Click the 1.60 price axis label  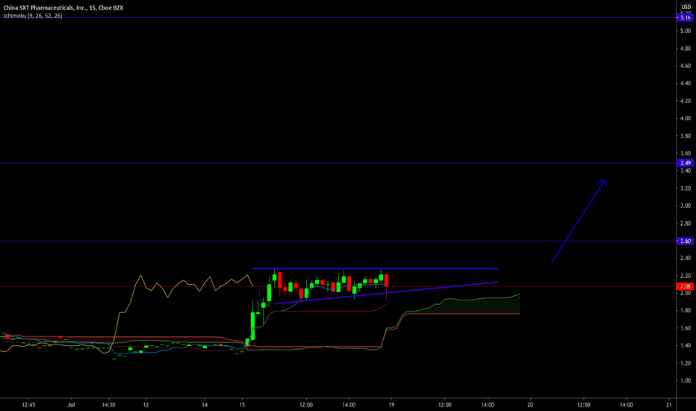pos(686,328)
